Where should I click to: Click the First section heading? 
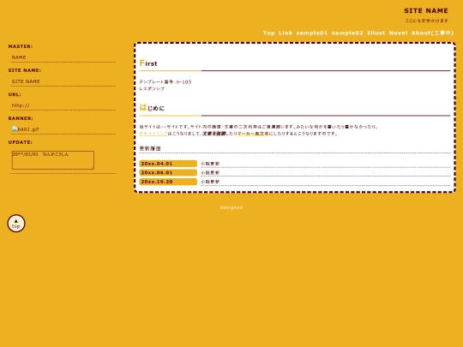pyautogui.click(x=148, y=63)
